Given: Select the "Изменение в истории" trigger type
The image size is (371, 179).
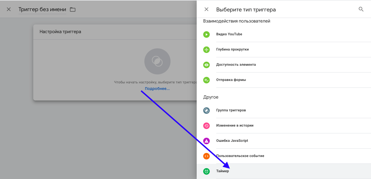Looking at the screenshot, I should click(284, 125).
